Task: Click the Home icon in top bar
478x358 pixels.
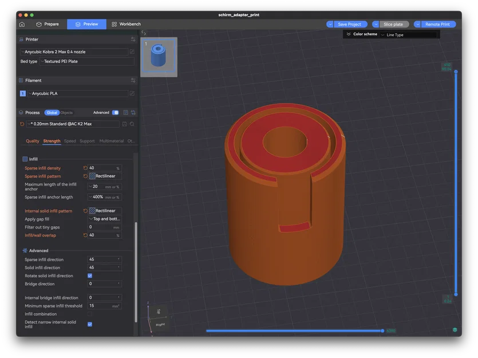Action: pyautogui.click(x=22, y=24)
